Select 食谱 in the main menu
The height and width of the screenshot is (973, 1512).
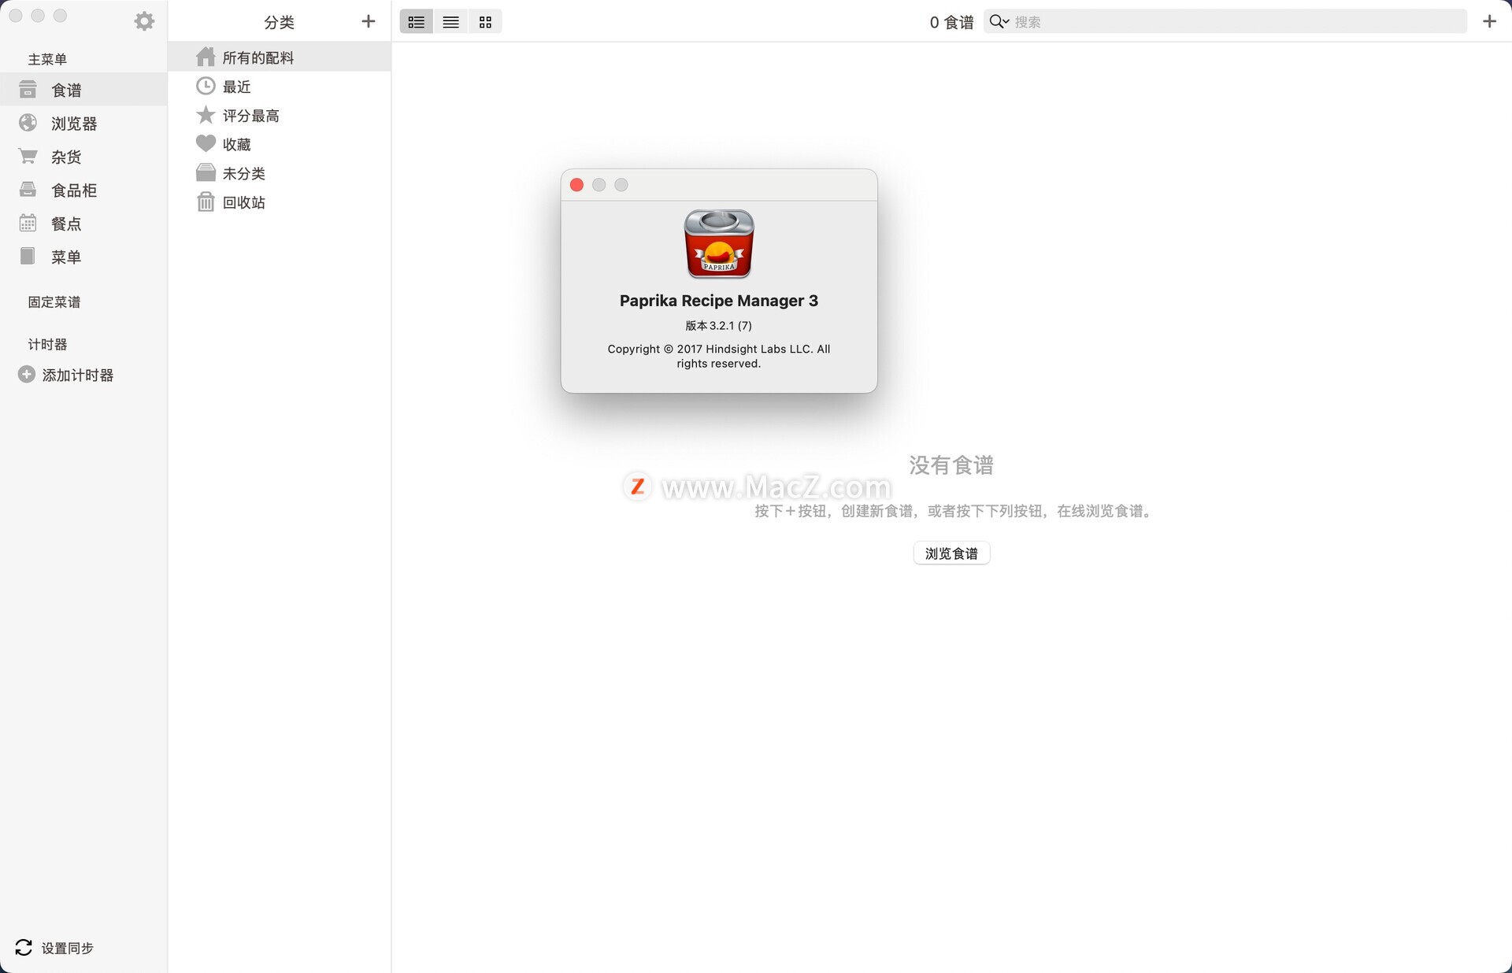click(x=83, y=90)
